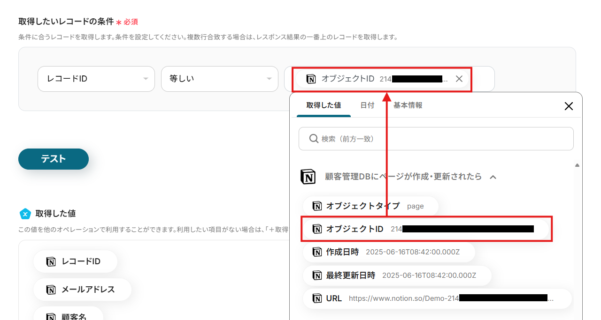Open the 等しい operator dropdown
This screenshot has width=601, height=320.
pos(220,79)
